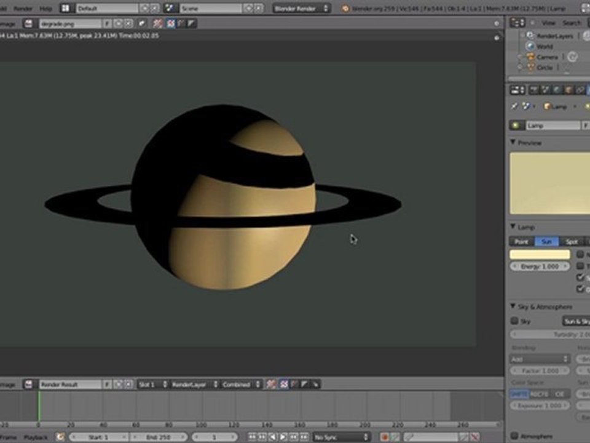Open the Combined pass dropdown
Image resolution: width=590 pixels, height=443 pixels.
[241, 384]
